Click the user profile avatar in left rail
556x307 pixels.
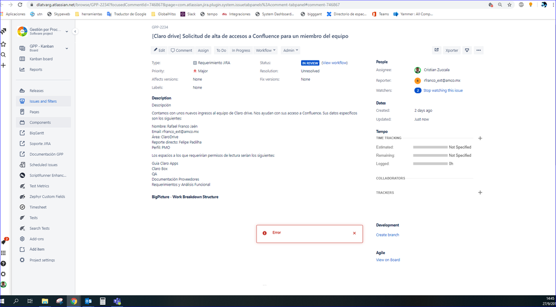point(3,284)
